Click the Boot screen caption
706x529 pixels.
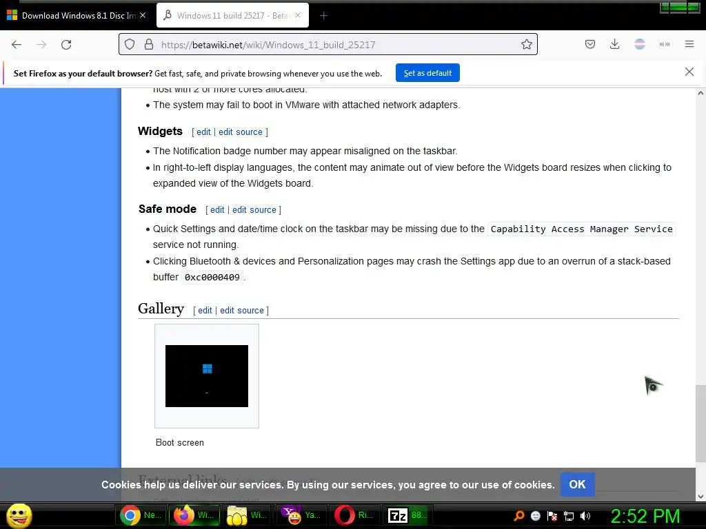[x=180, y=443]
